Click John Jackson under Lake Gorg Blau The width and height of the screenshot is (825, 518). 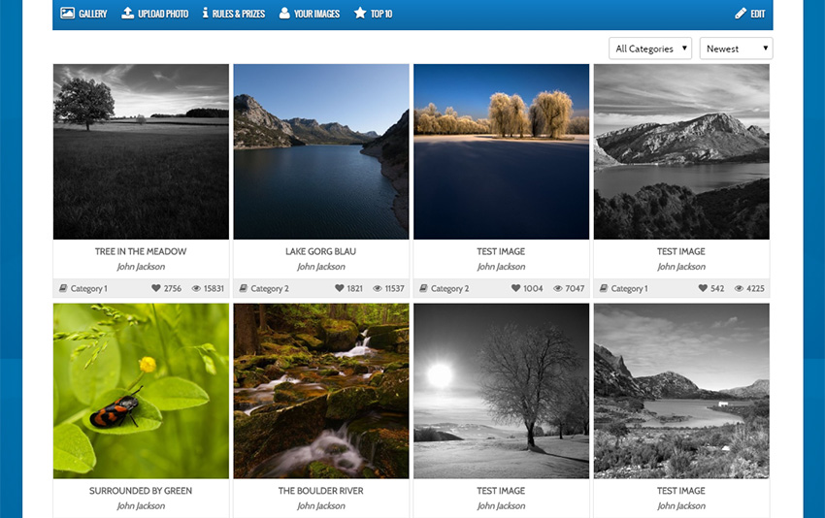click(321, 267)
